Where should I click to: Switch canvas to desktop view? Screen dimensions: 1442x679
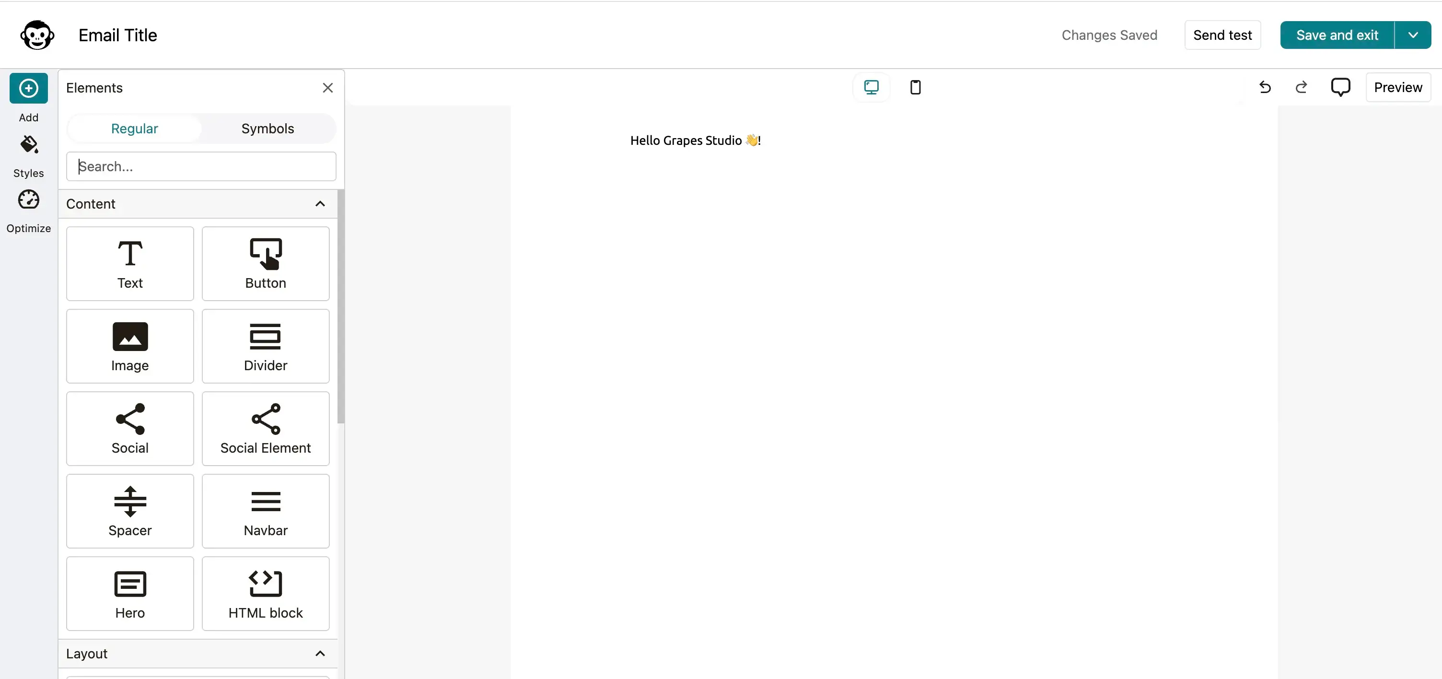point(871,87)
